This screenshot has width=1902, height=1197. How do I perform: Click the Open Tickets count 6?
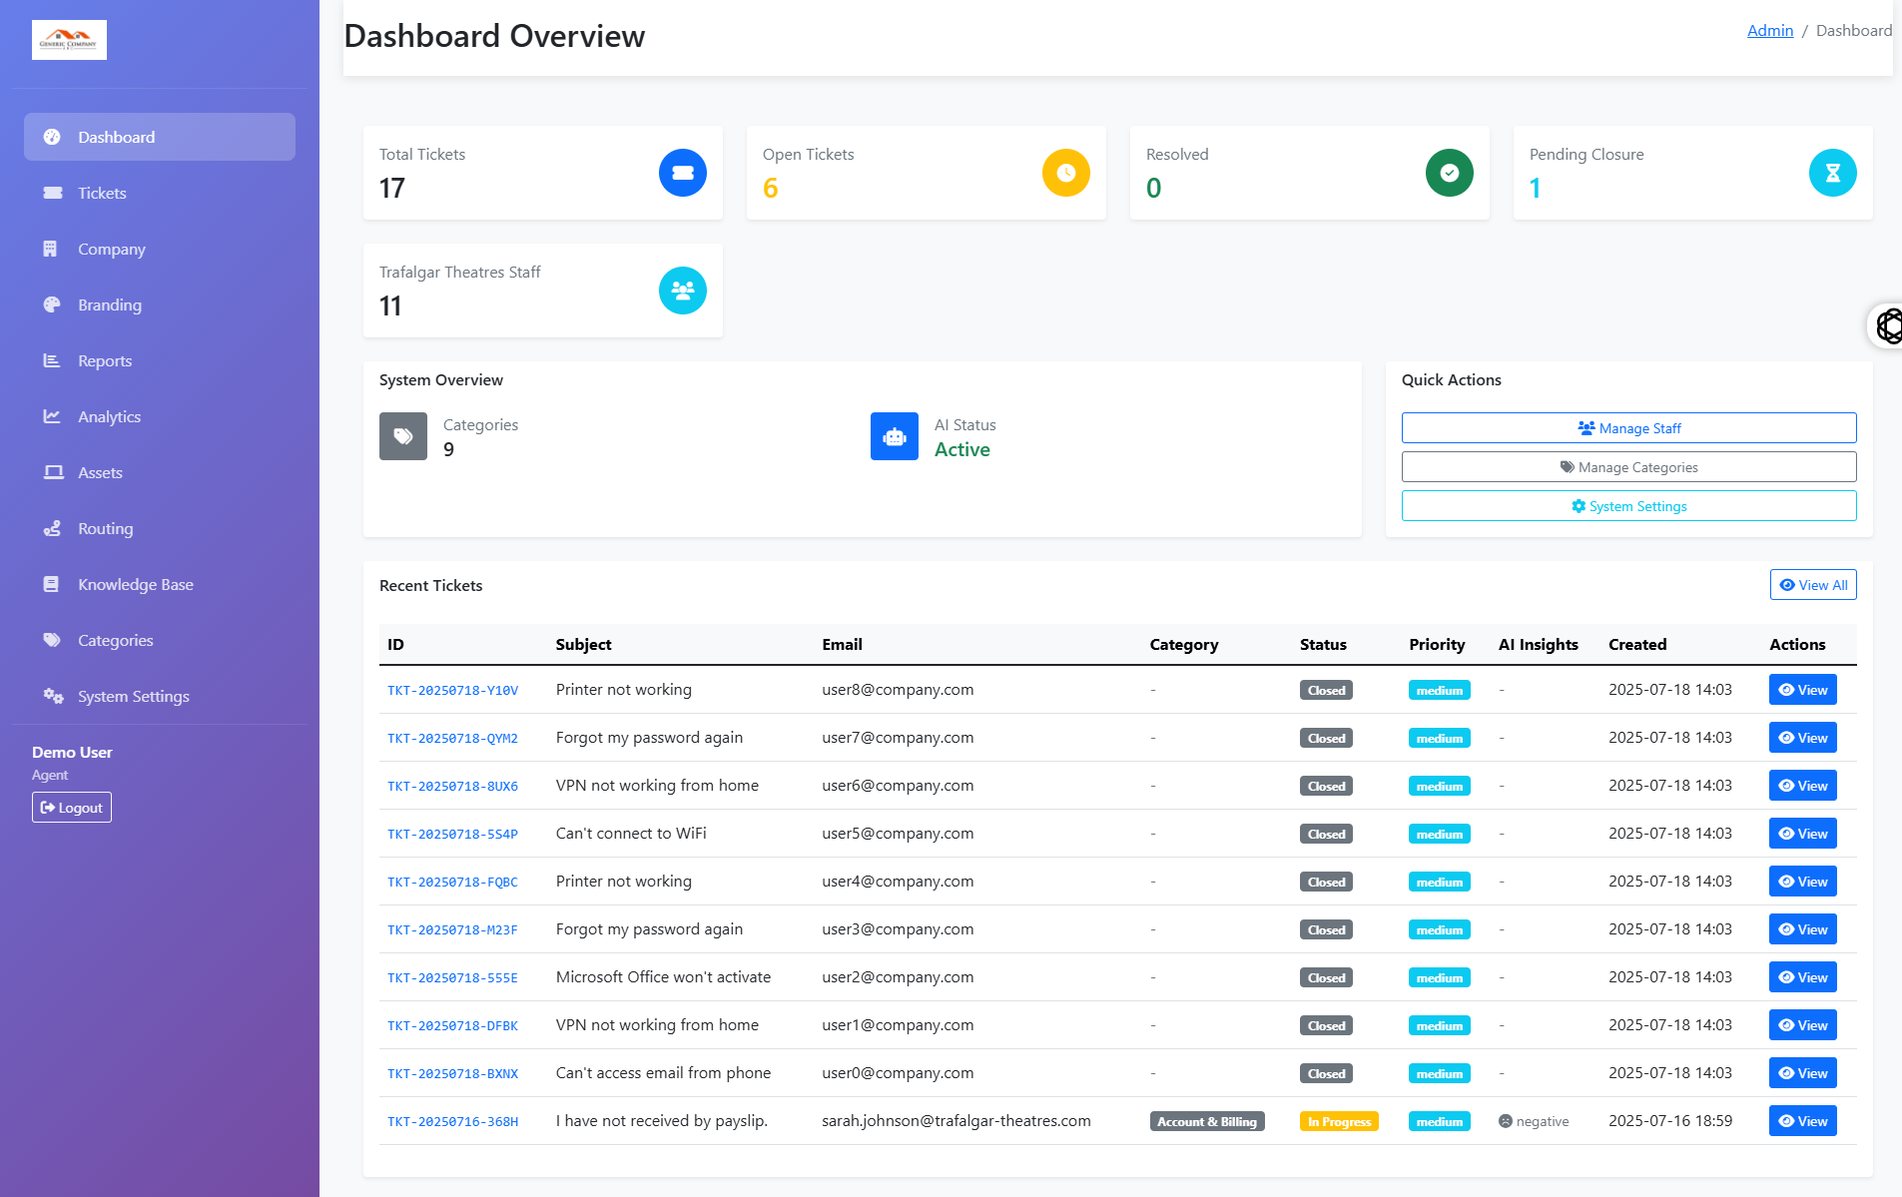771,188
